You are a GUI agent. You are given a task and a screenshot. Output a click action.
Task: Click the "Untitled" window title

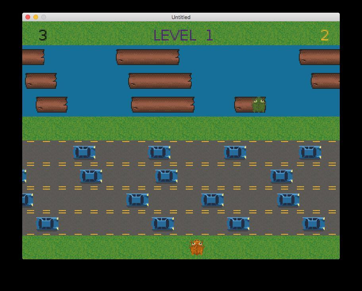pos(181,17)
